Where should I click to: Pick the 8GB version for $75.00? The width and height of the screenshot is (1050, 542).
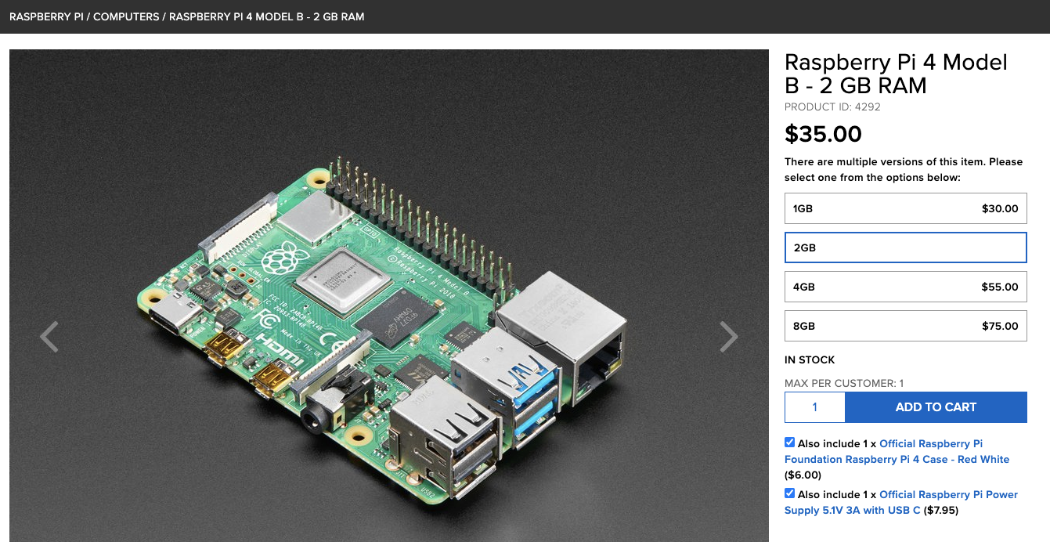tap(905, 326)
